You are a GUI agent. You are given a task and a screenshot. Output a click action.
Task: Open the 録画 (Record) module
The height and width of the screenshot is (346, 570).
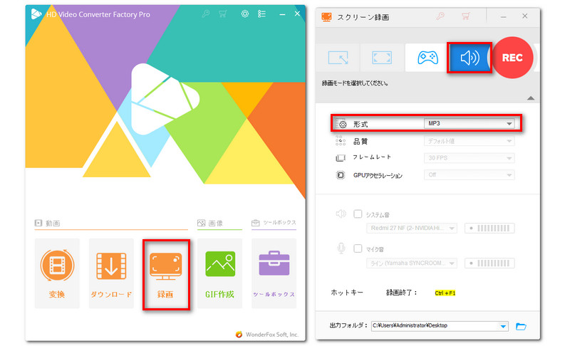pyautogui.click(x=166, y=275)
